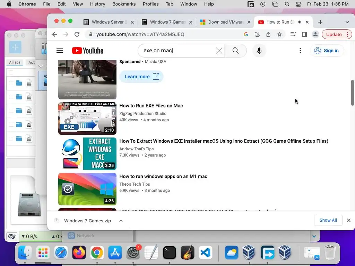The image size is (355, 266).
Task: Open Andrew Tsai's Tips channel link
Action: [x=137, y=149]
